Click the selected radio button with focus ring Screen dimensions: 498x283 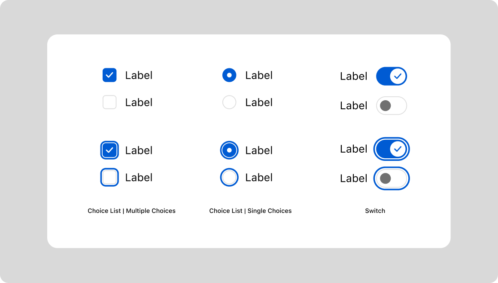point(229,150)
